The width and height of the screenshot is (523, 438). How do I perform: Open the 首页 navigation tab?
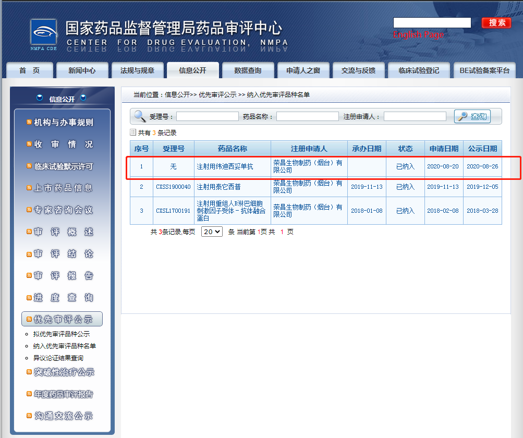tap(29, 70)
